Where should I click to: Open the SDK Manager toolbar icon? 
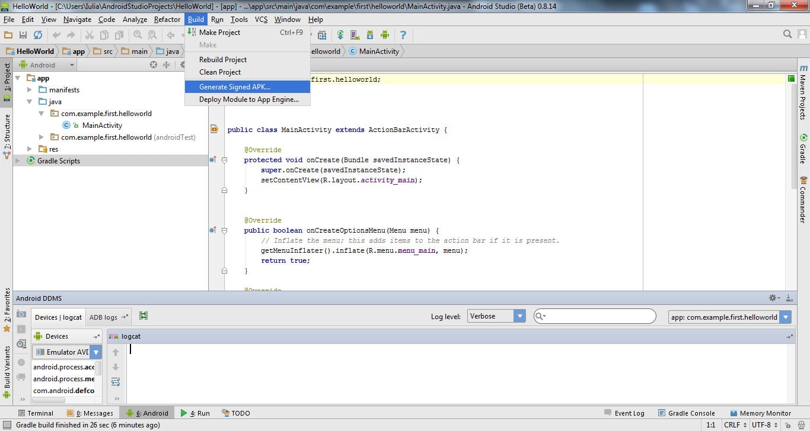click(370, 35)
